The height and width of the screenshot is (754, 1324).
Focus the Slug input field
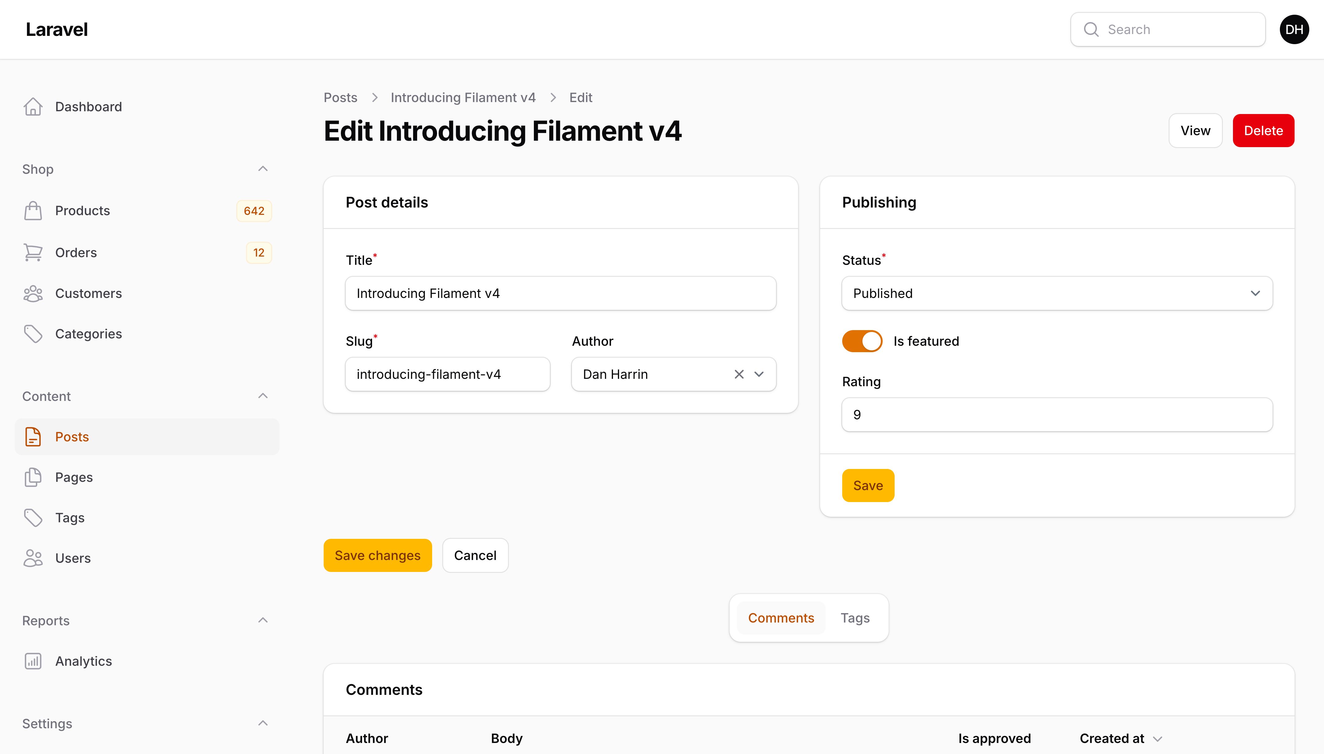447,374
